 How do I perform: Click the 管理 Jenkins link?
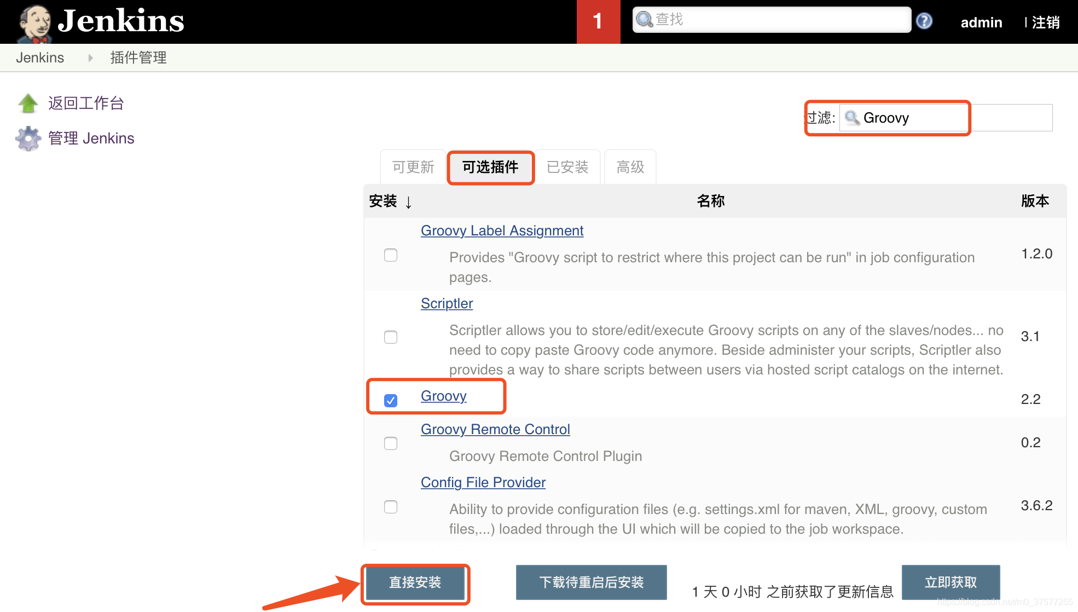tap(91, 138)
